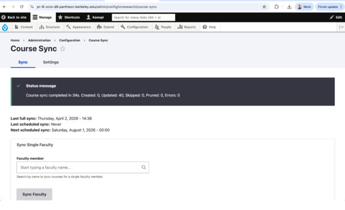Open the People admin menu

(x=163, y=27)
